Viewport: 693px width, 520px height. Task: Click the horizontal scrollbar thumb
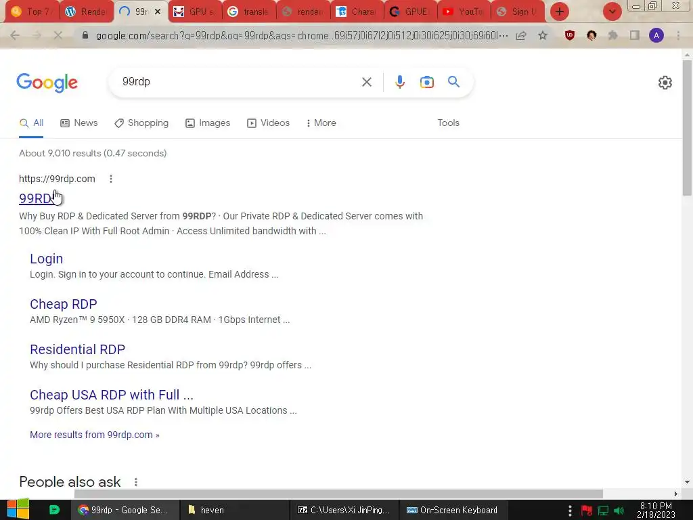point(338,494)
